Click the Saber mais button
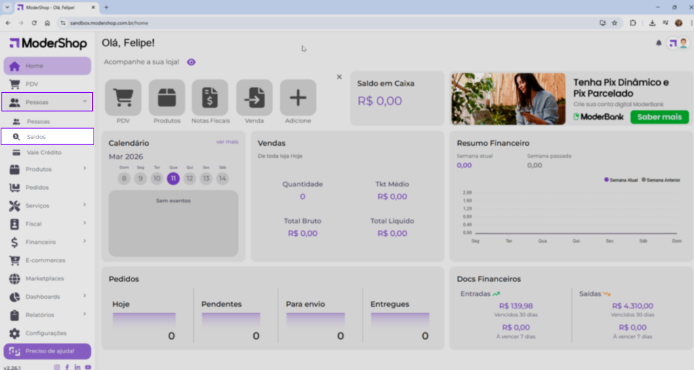 point(659,117)
